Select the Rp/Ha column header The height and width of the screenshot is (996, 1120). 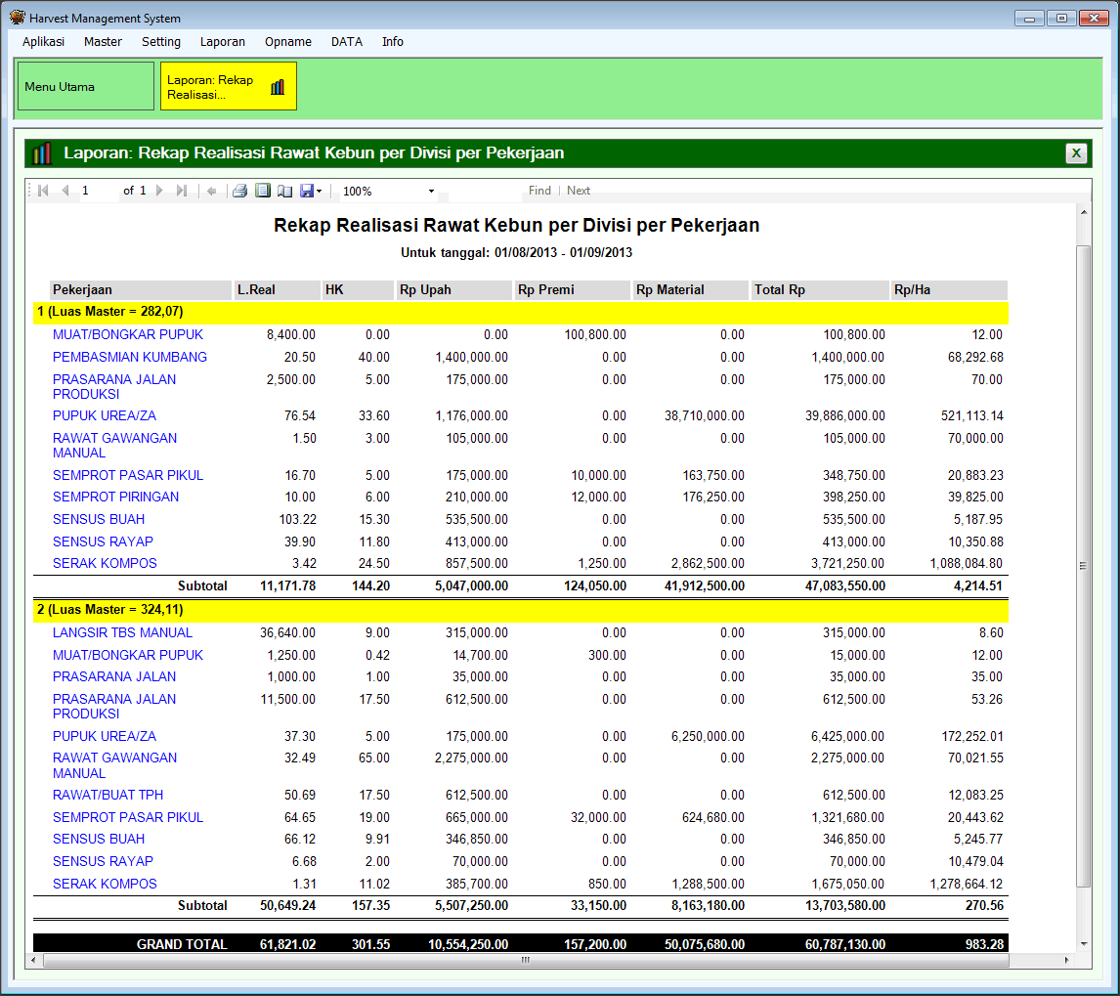(949, 289)
